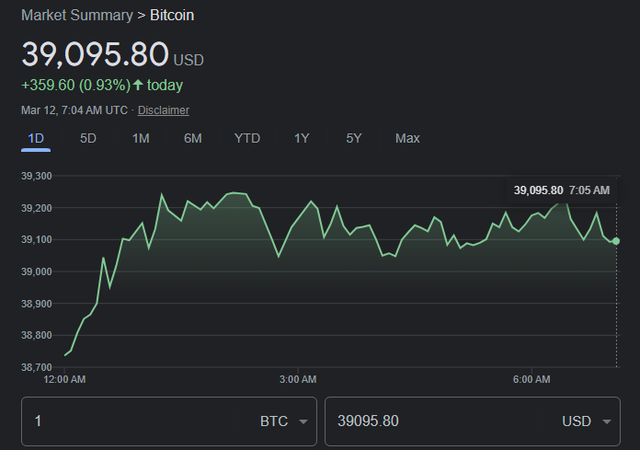Viewport: 640px width, 450px height.
Task: Open the Disclaimer link
Action: click(164, 110)
